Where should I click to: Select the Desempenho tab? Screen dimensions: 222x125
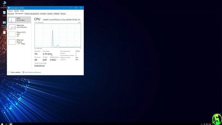[19, 14]
